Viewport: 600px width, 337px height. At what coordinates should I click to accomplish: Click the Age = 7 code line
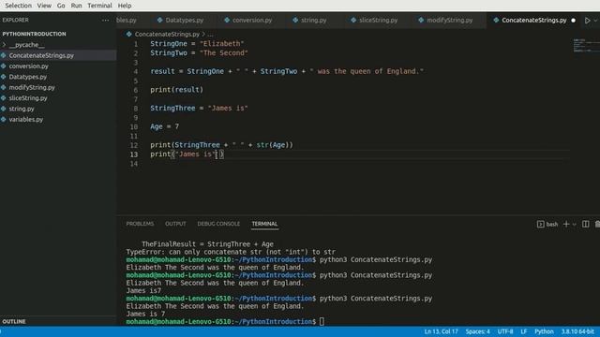tap(164, 126)
